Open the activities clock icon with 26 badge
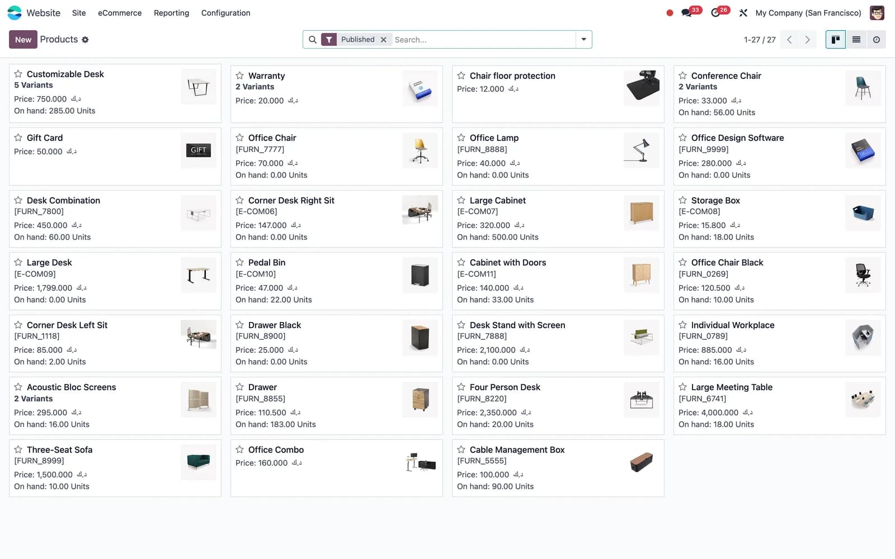Screen dimensions: 895x559 tap(715, 13)
